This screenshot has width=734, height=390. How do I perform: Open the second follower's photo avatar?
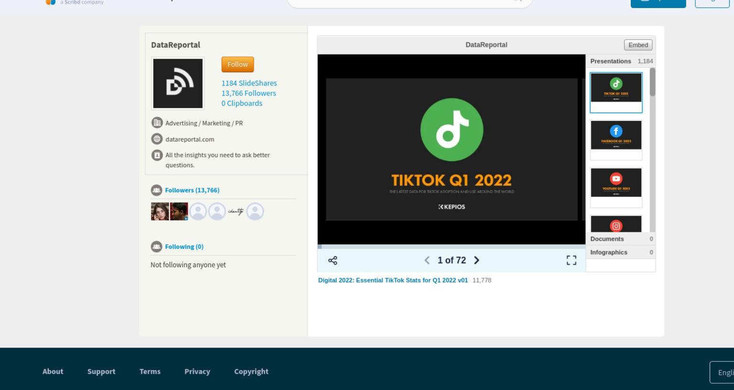point(179,211)
